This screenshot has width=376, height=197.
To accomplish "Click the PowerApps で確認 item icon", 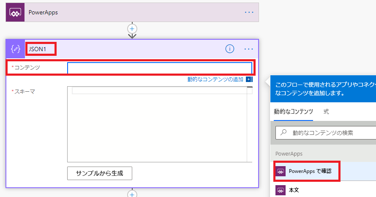I will [281, 171].
